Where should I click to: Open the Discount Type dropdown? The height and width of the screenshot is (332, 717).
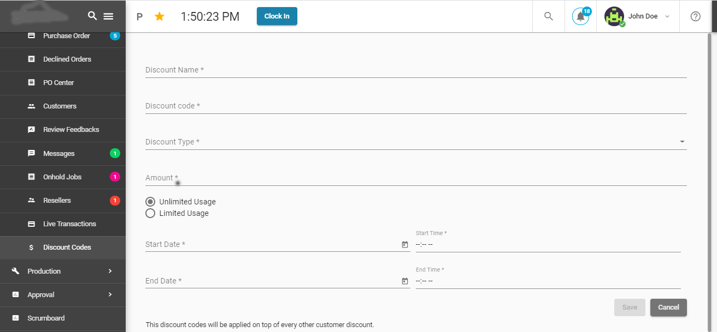point(415,142)
